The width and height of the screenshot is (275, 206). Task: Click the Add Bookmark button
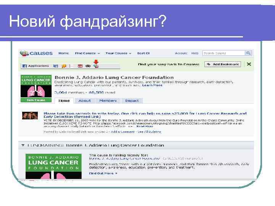223,64
